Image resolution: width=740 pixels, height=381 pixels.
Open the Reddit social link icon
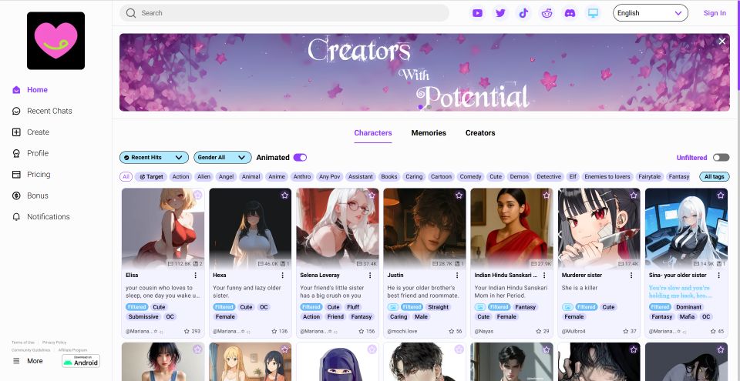point(547,13)
